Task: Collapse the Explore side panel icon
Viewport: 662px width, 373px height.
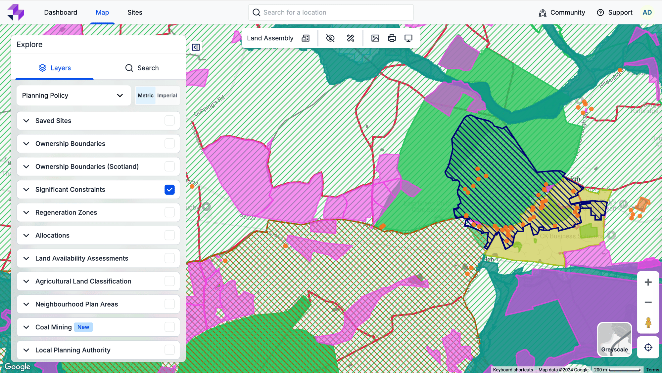Action: [x=196, y=47]
